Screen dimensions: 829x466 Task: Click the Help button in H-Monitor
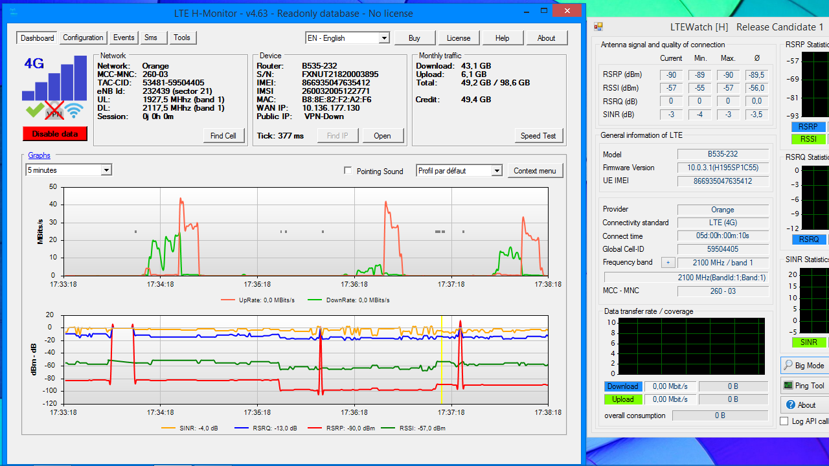coord(503,38)
